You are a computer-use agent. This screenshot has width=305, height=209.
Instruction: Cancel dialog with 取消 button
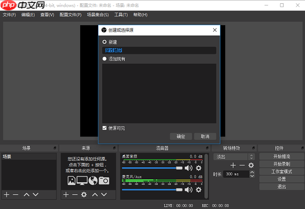click(x=205, y=137)
